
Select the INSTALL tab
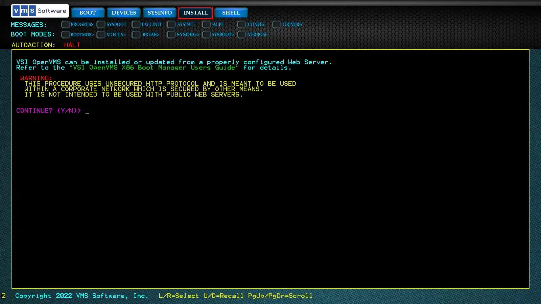(x=195, y=13)
